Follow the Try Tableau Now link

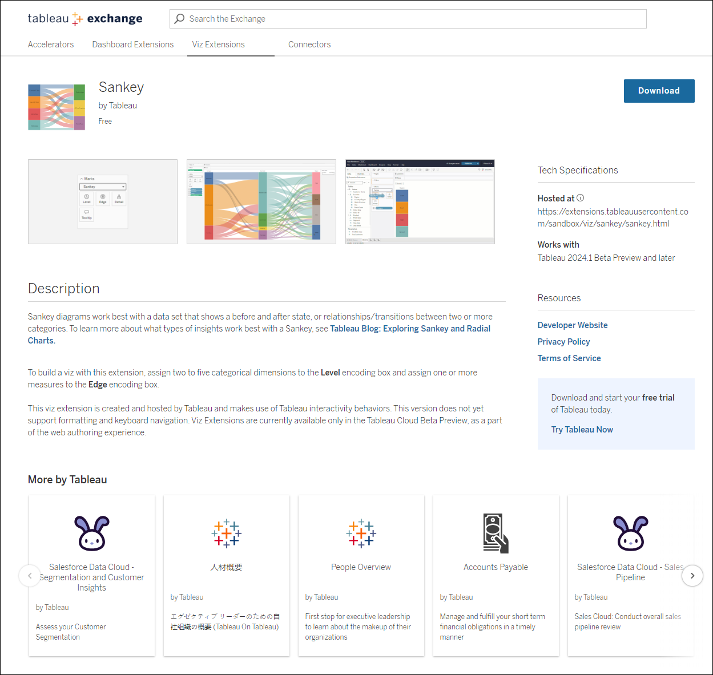[x=582, y=430]
